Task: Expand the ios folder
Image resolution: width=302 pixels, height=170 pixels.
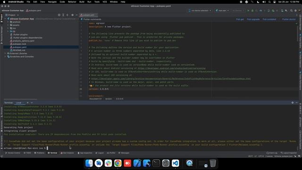Action: pyautogui.click(x=8, y=28)
